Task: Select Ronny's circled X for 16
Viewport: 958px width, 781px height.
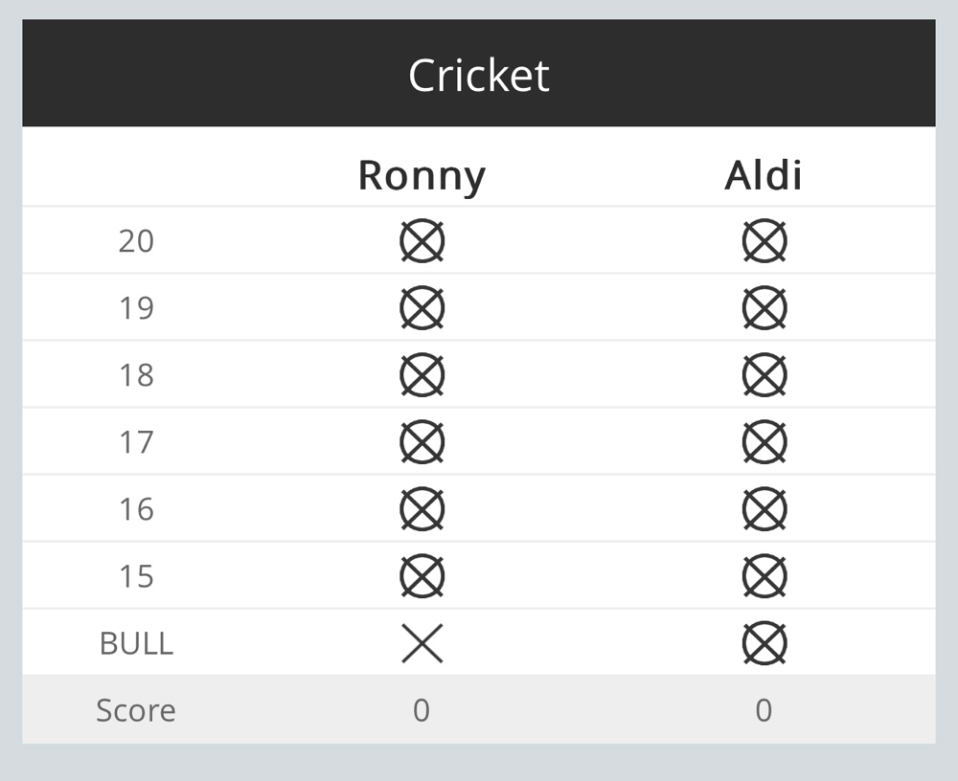Action: pyautogui.click(x=422, y=509)
